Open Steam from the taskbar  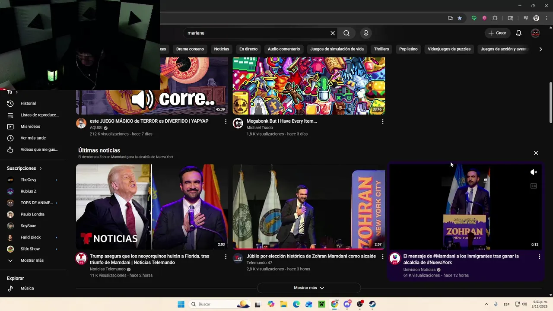372,304
